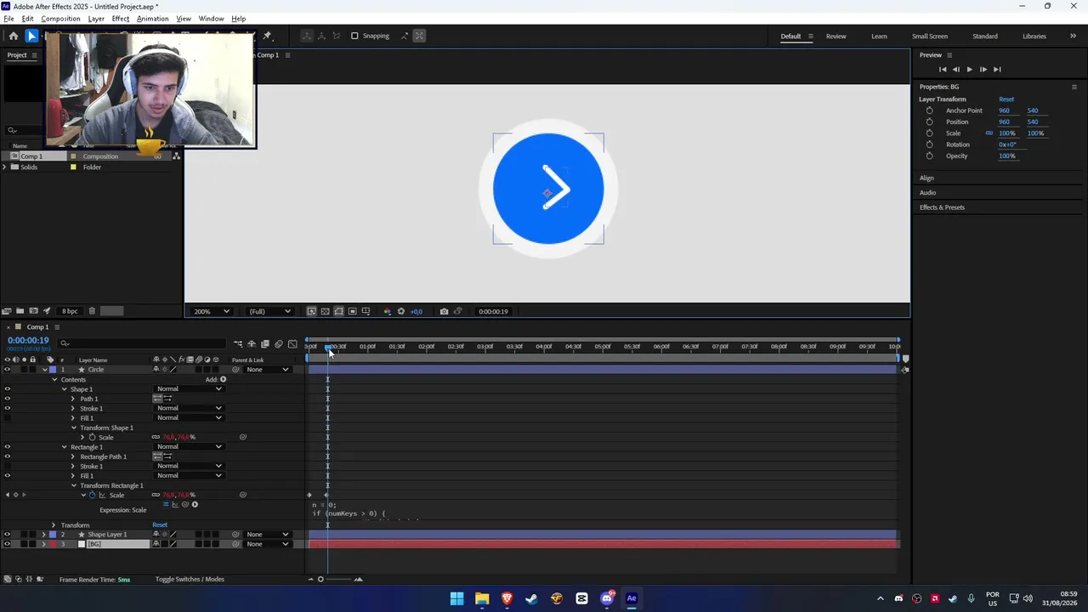Expand Shape Layer 1 properties
The height and width of the screenshot is (612, 1088).
point(44,535)
